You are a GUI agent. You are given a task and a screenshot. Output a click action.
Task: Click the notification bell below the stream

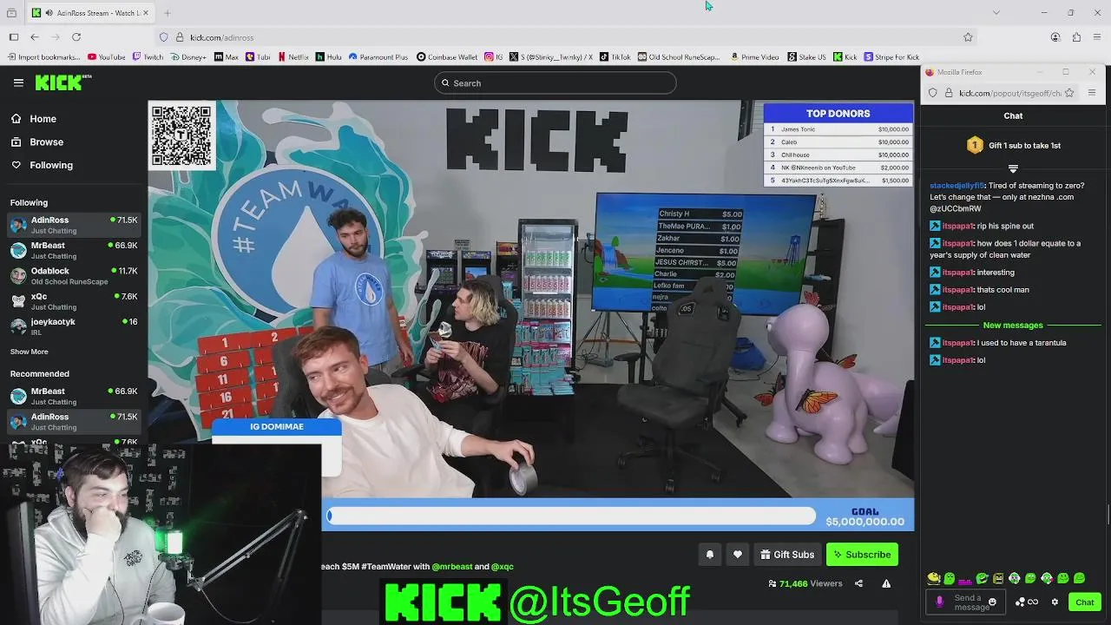pos(710,555)
